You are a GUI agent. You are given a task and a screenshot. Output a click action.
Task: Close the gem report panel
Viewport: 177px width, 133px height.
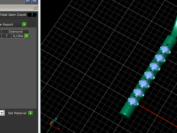tap(35, 7)
